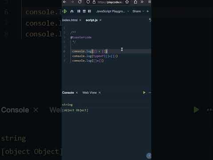Bookmark the page with the star icon
Viewport: 213px width, 160px height.
[127, 2]
